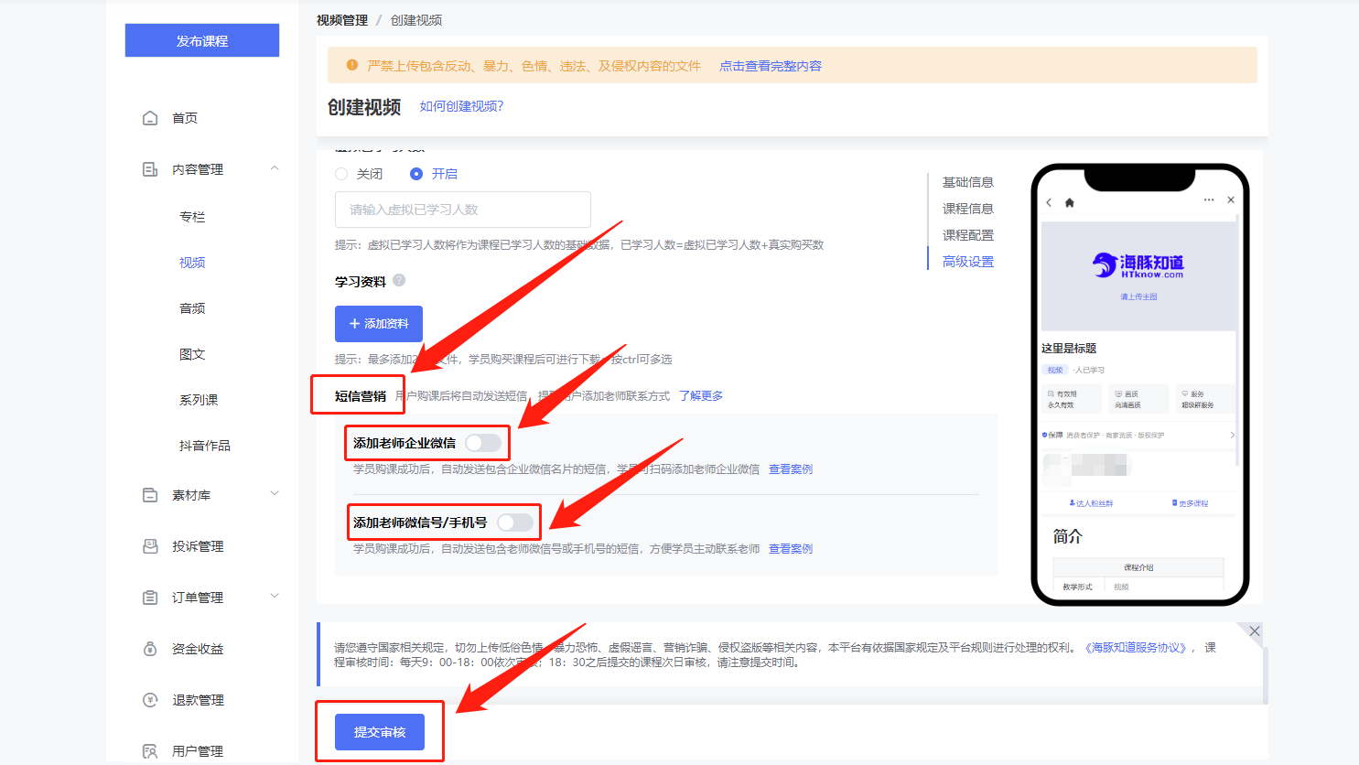Tap the home icon in phone preview

point(1069,202)
